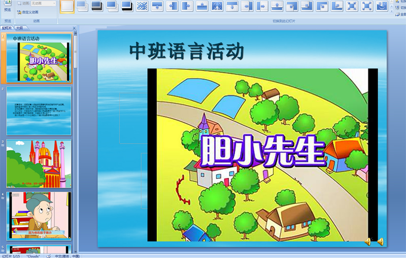
Task: Open the 动画 animation dropdown (无动画)
Action: click(x=43, y=4)
